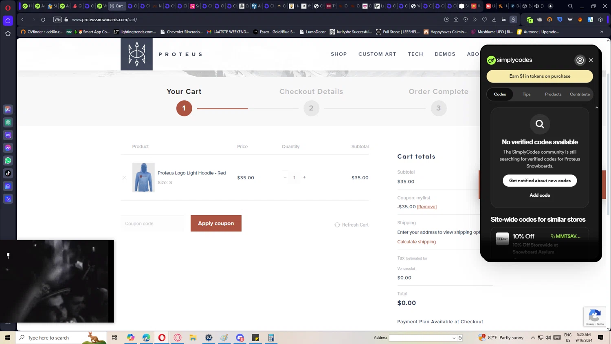Image resolution: width=611 pixels, height=344 pixels.
Task: Remove the myfirst coupon
Action: [x=426, y=207]
